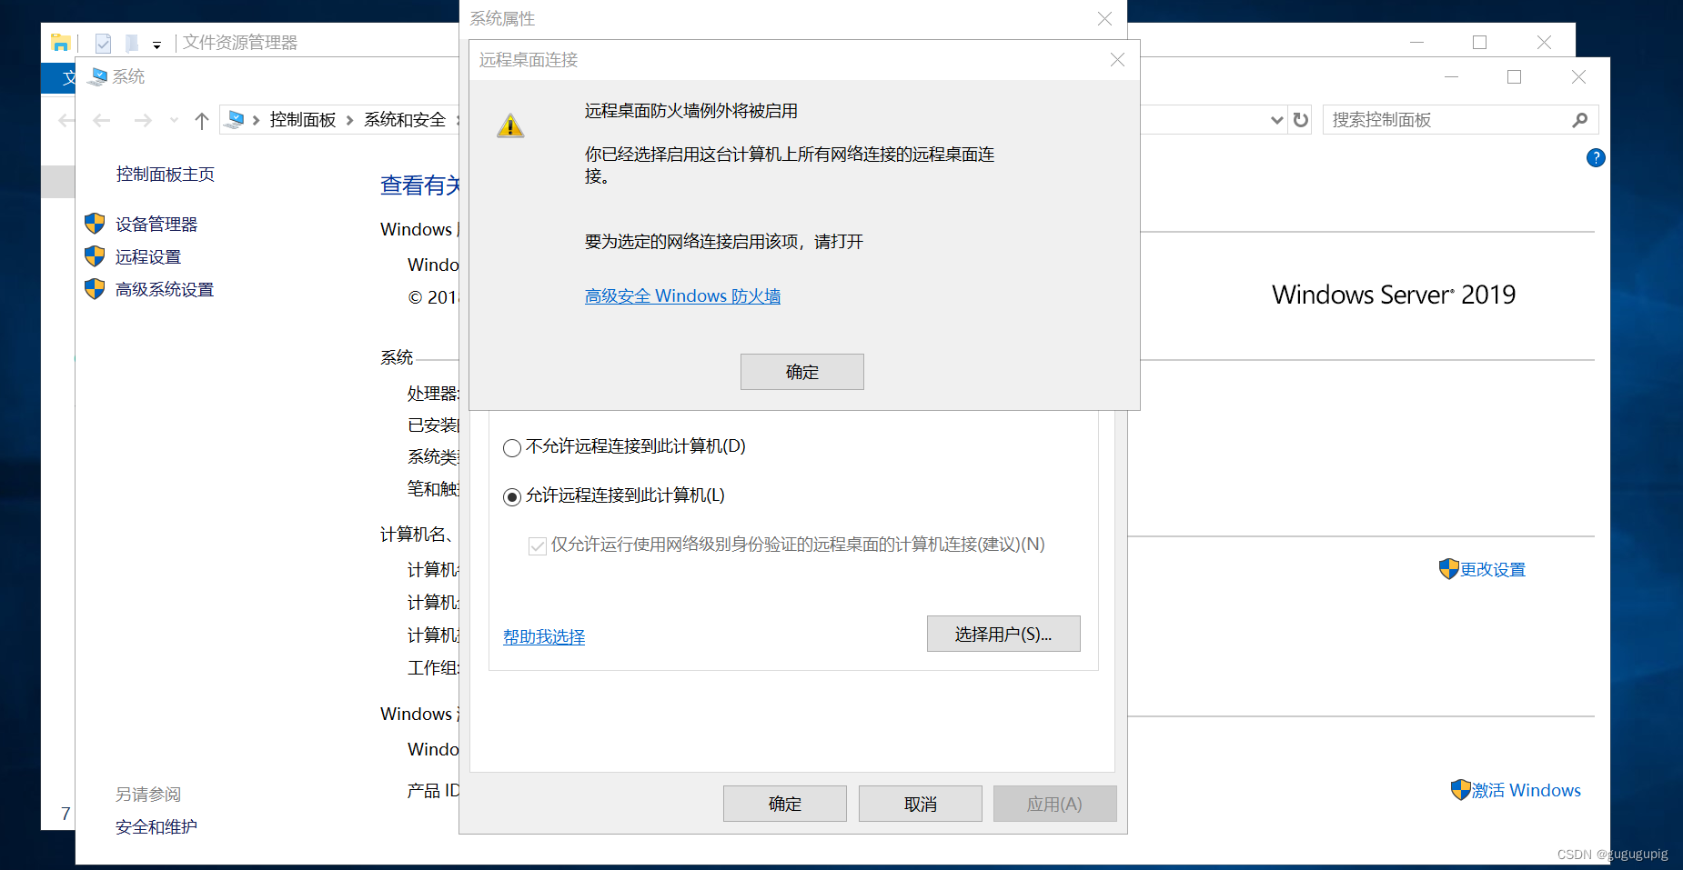Close the Remote Desktop Connection warning dialog

(1117, 60)
